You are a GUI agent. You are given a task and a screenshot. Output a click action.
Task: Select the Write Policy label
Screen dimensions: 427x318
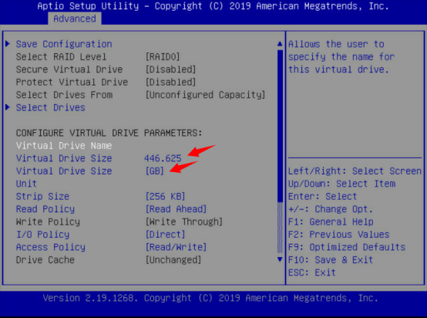[48, 222]
